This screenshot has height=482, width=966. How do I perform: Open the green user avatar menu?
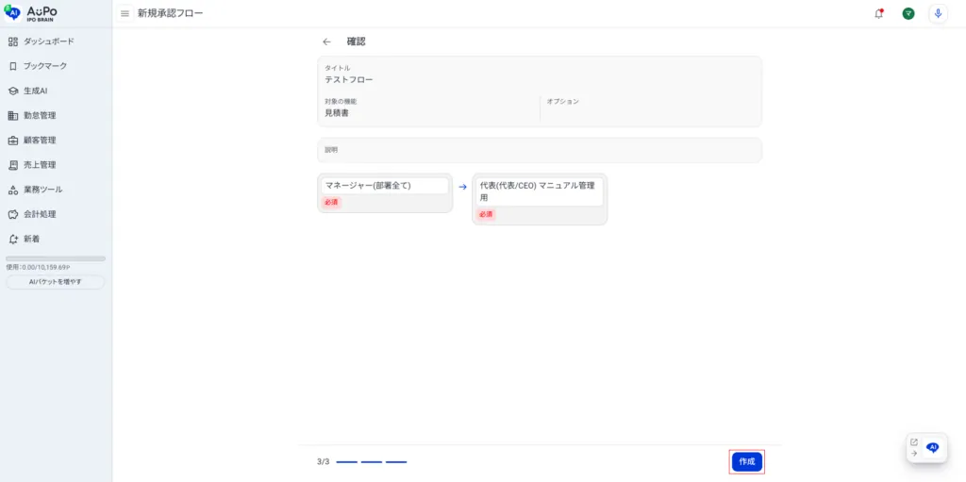(x=908, y=13)
